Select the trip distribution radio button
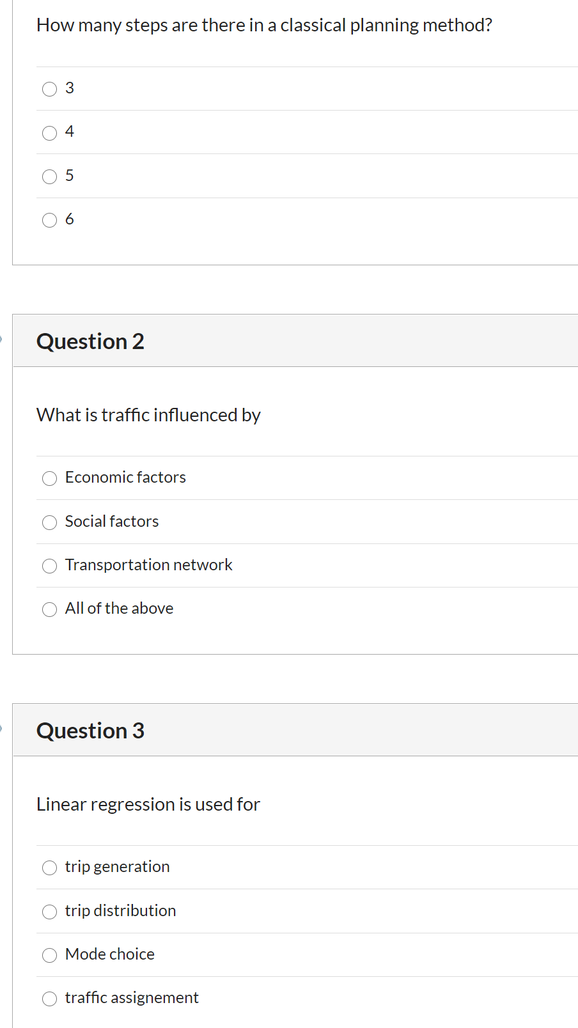 pos(49,912)
